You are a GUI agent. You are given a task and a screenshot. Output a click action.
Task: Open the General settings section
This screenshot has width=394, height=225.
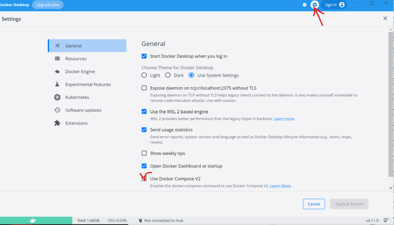(x=87, y=46)
